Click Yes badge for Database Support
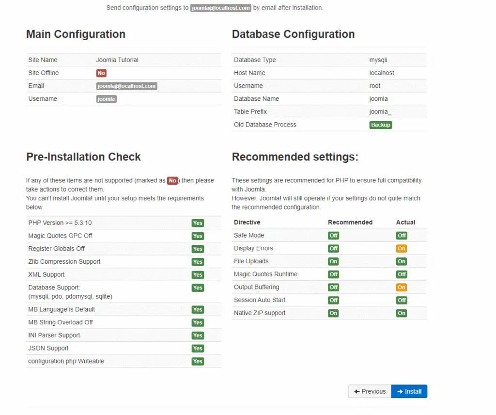Viewport: 496px width, 415px height. tap(198, 288)
